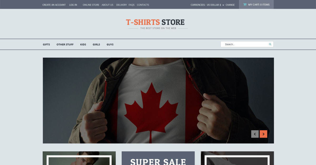Advance to next slide with orange arrow

[x=263, y=134]
